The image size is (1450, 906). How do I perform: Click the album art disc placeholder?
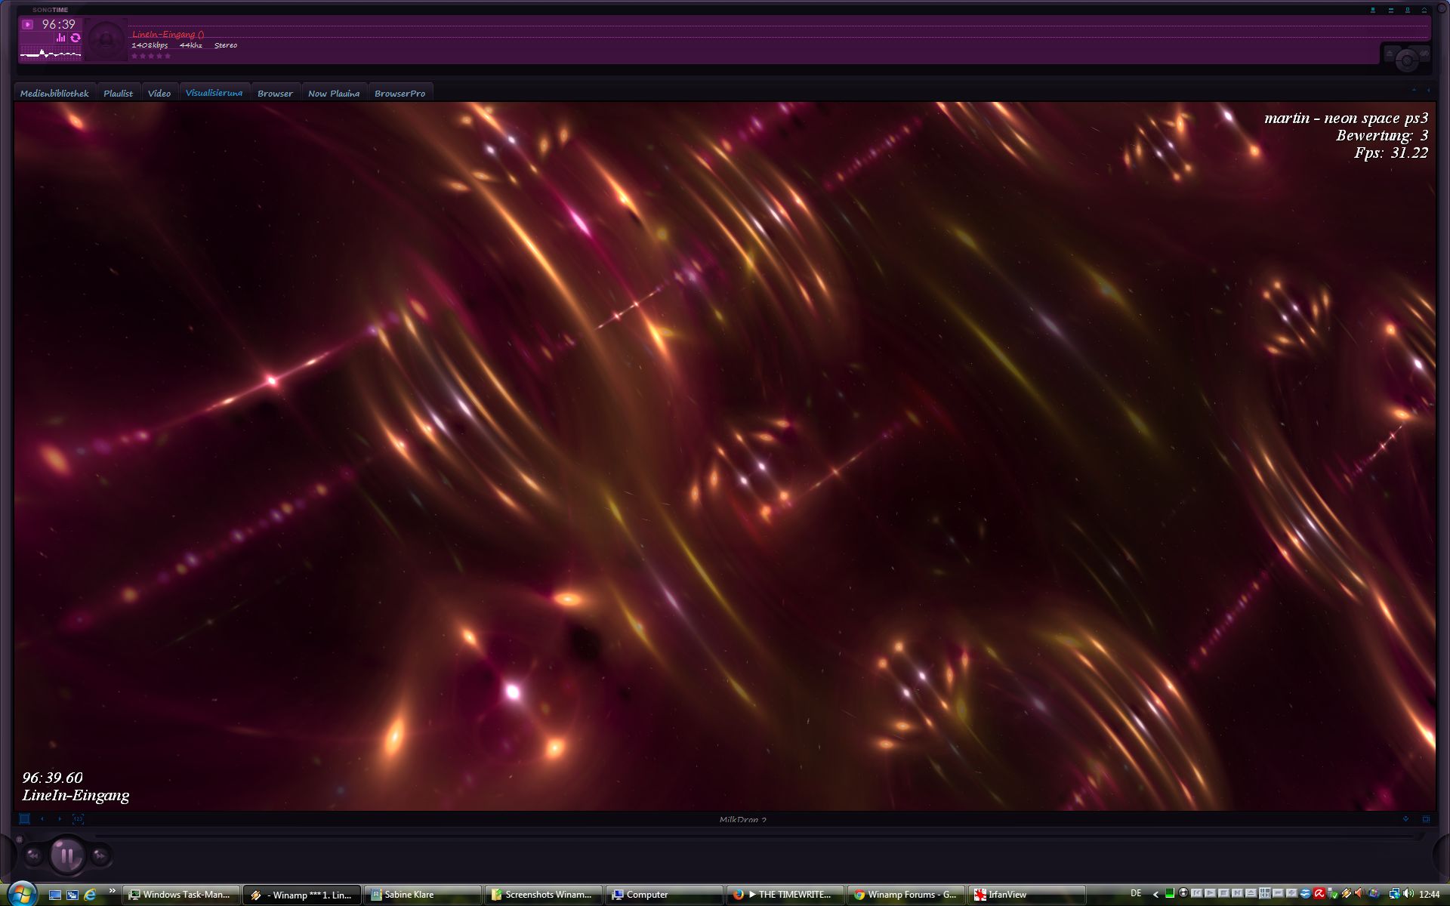point(106,39)
